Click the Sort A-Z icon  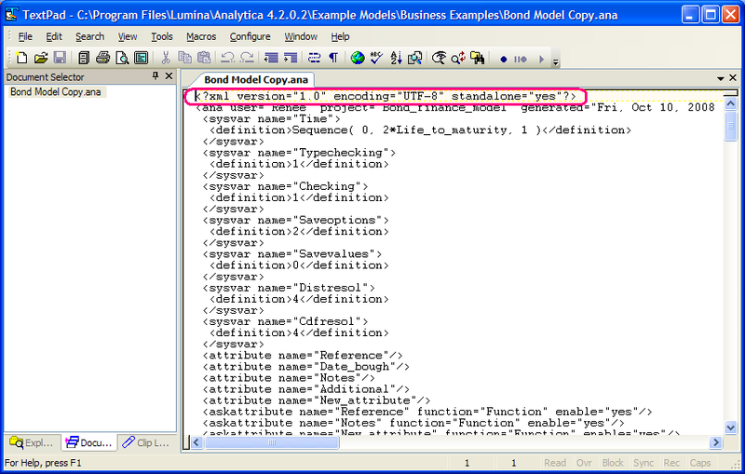point(396,58)
